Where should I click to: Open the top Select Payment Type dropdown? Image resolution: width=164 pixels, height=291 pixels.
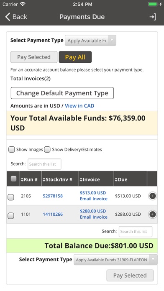pyautogui.click(x=90, y=41)
